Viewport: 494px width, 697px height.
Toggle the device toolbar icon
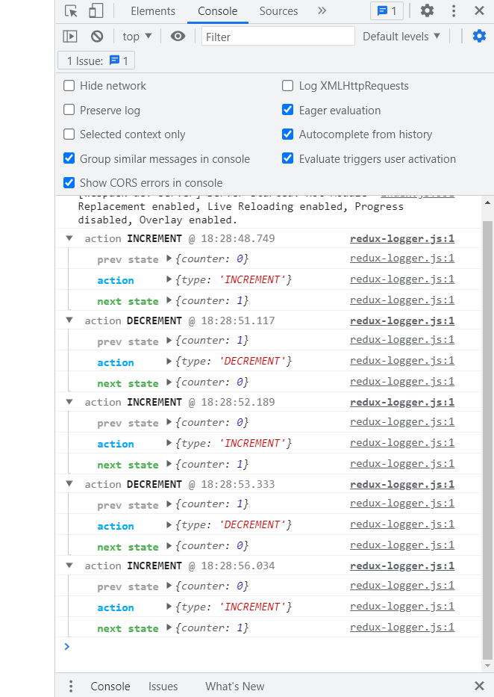pyautogui.click(x=96, y=10)
